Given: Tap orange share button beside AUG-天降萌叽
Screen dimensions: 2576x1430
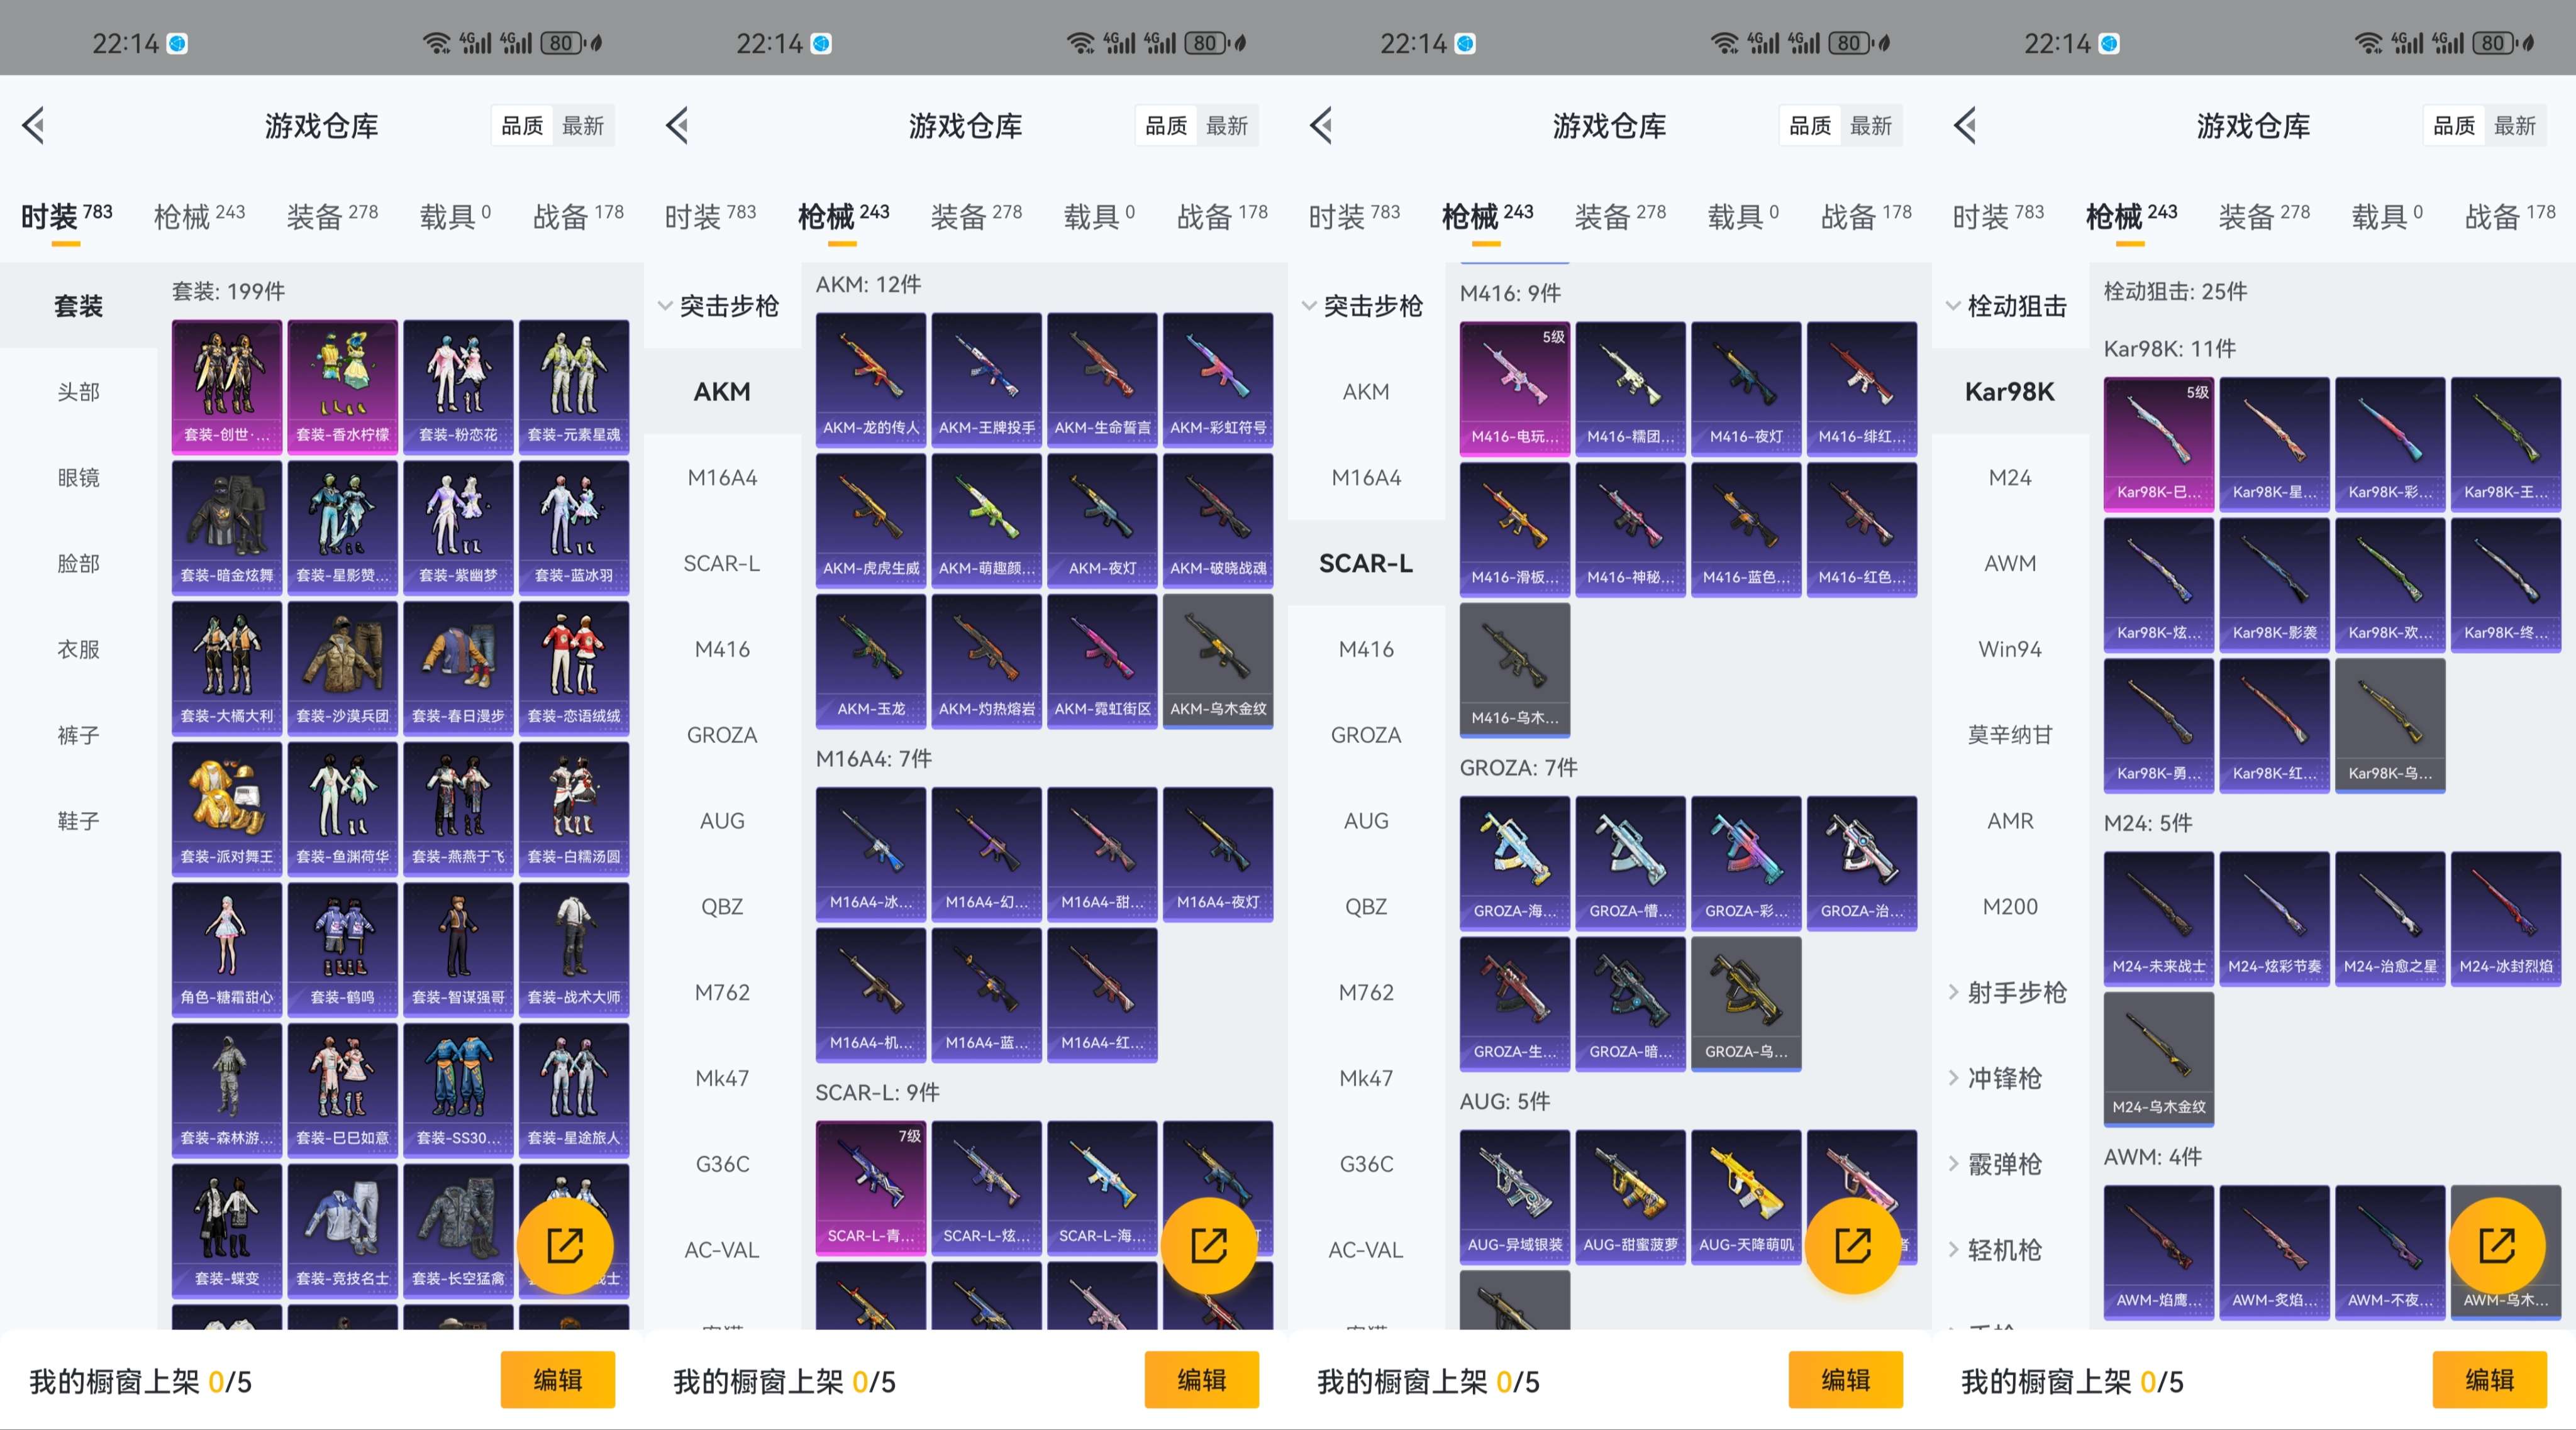Looking at the screenshot, I should pos(1853,1245).
